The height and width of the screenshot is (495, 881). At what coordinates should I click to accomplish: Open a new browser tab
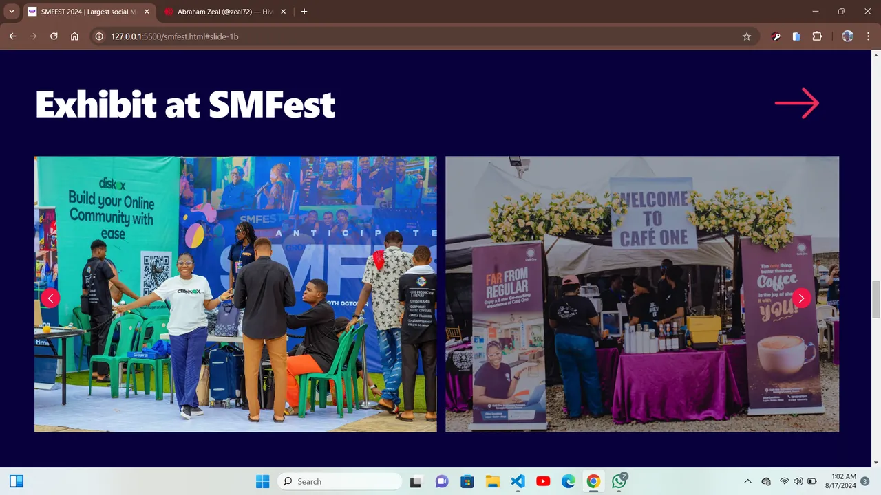pyautogui.click(x=304, y=12)
